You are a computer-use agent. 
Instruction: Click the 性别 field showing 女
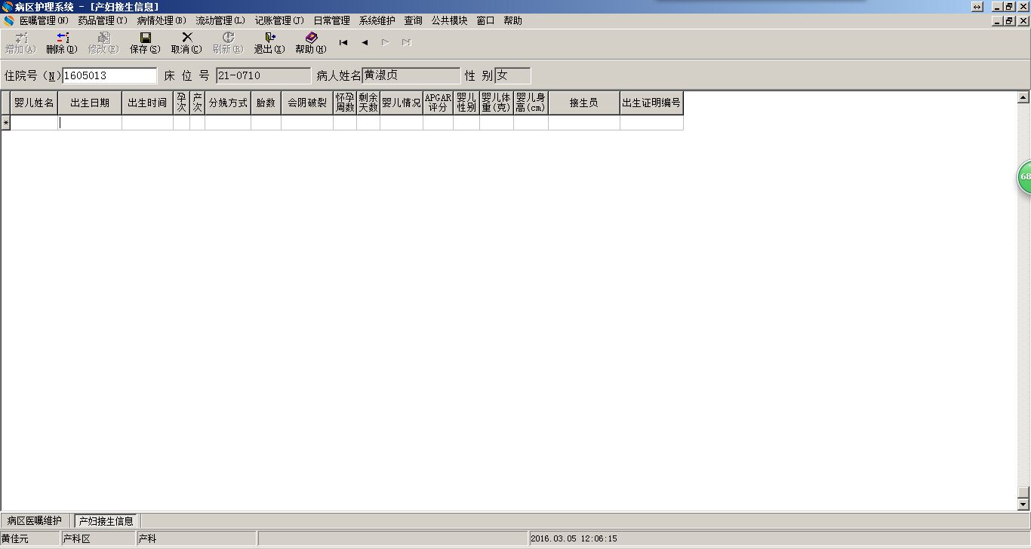[513, 75]
